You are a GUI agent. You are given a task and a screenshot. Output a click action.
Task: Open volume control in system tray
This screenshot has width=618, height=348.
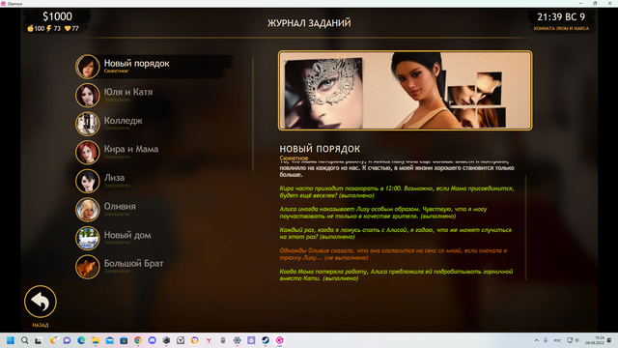pos(576,340)
